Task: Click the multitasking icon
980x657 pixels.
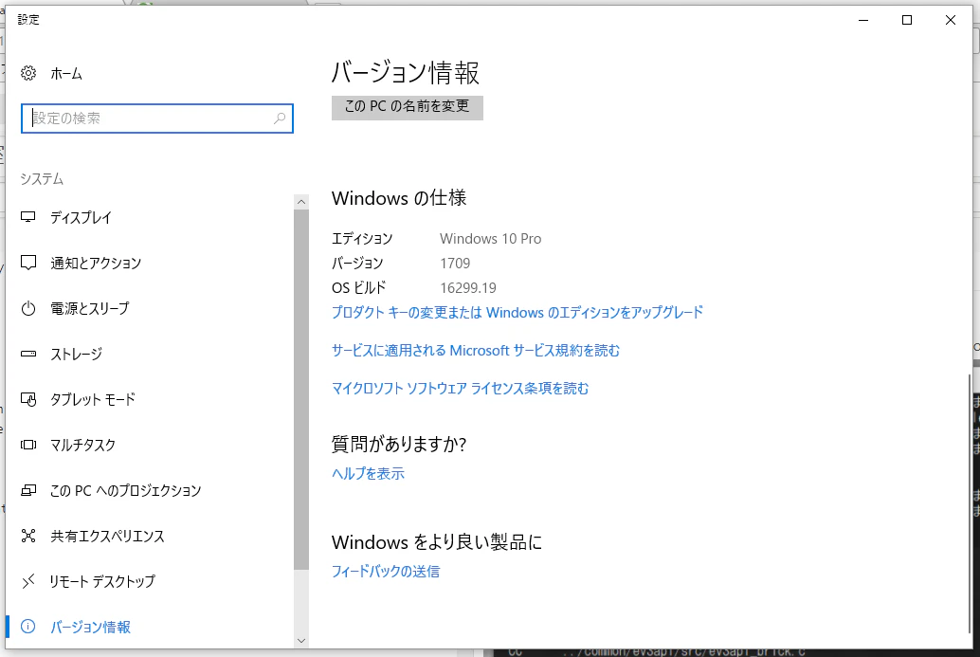Action: pyautogui.click(x=28, y=445)
